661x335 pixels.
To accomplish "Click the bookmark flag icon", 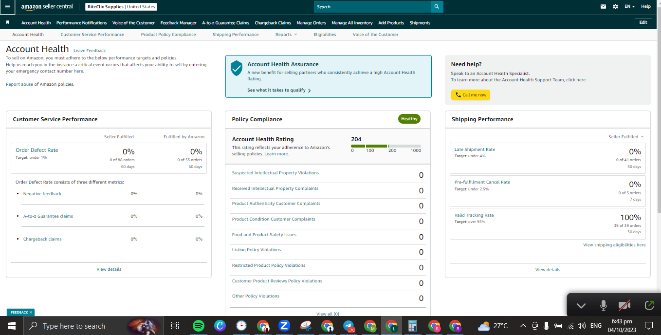I will 7,22.
